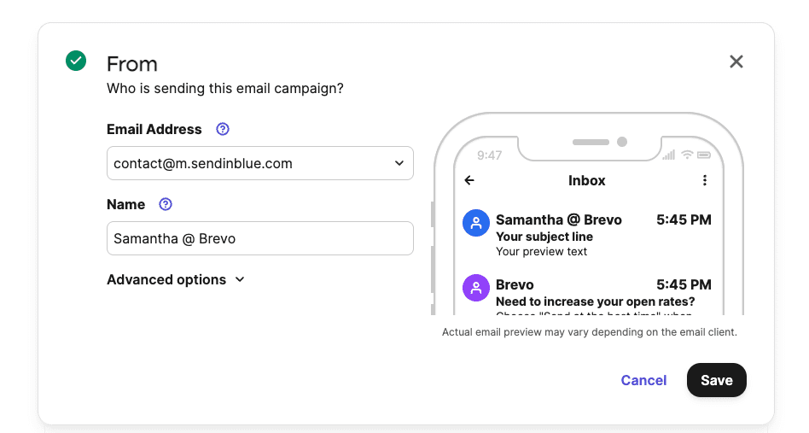Image resolution: width=809 pixels, height=433 pixels.
Task: Cancel the From changes
Action: coord(643,380)
